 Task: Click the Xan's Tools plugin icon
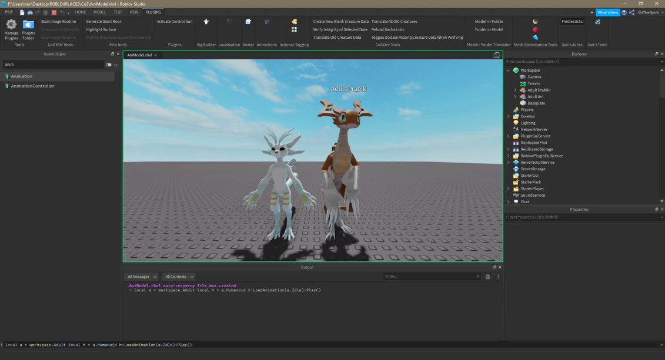coord(597,22)
